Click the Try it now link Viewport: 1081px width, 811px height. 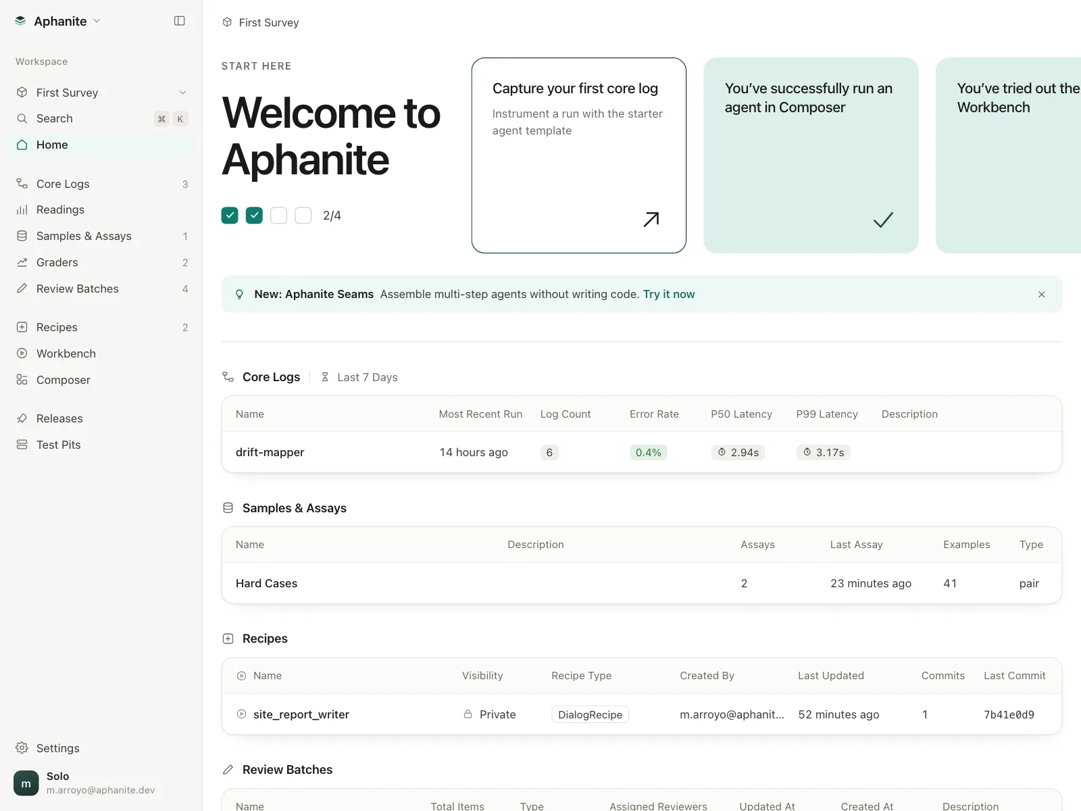tap(669, 295)
